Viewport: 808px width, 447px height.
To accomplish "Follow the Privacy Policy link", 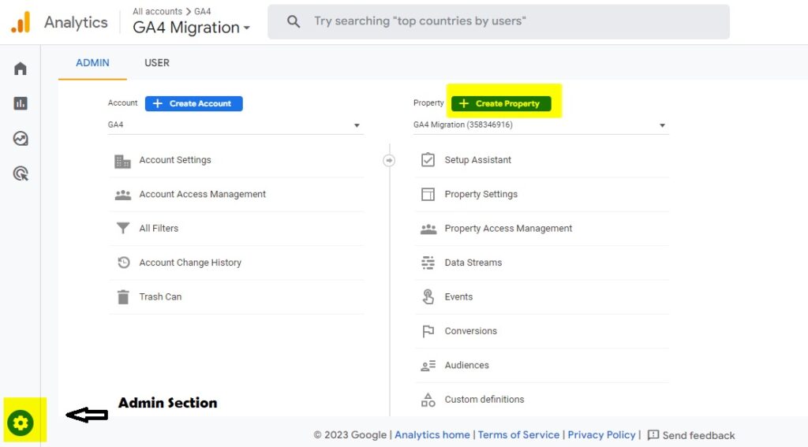I will click(601, 434).
